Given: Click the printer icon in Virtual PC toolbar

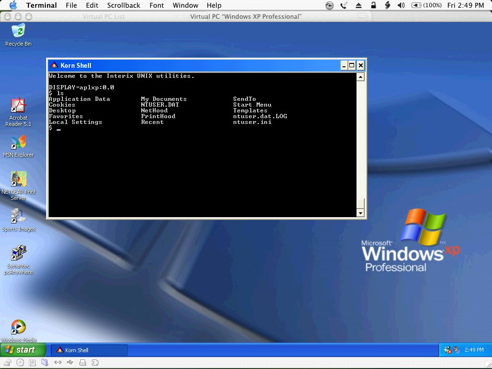Looking at the screenshot, I should tap(83, 363).
